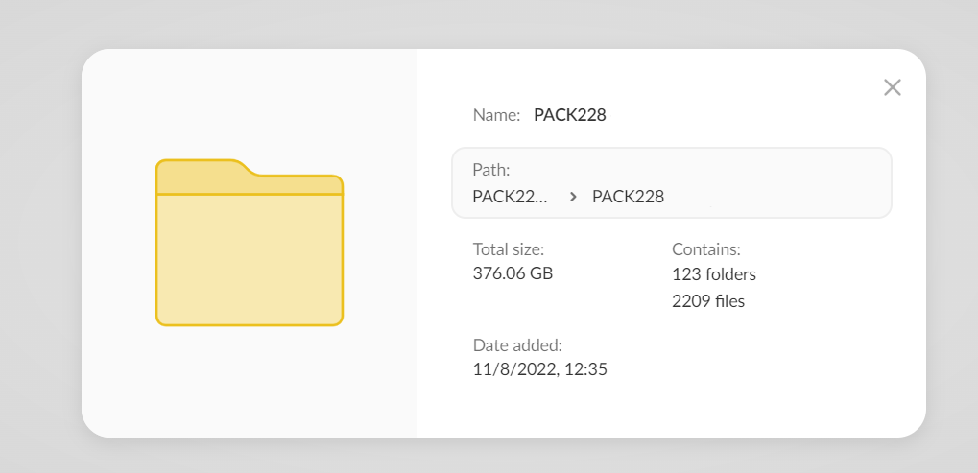Click the gray backdrop above the dialog
This screenshot has width=978, height=473.
[480, 24]
